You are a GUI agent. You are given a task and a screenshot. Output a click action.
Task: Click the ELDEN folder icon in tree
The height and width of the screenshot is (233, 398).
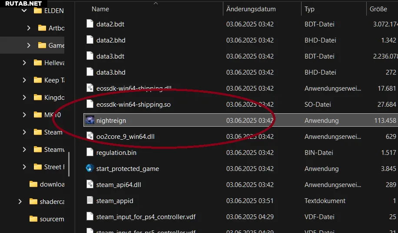(38, 11)
